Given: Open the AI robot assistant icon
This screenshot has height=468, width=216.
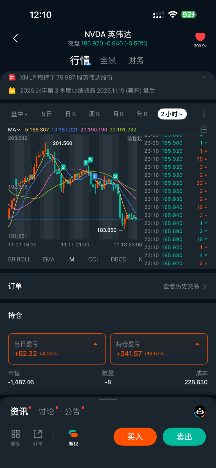Looking at the screenshot, I should point(200,412).
